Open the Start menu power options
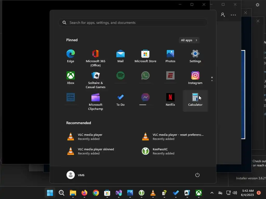 pos(197,175)
